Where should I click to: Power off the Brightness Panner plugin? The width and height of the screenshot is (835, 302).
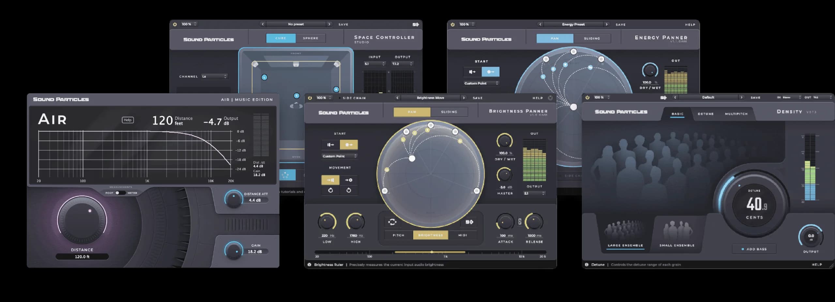[310, 98]
